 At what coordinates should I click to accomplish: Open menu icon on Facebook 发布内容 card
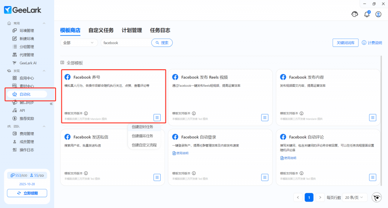coord(373,117)
